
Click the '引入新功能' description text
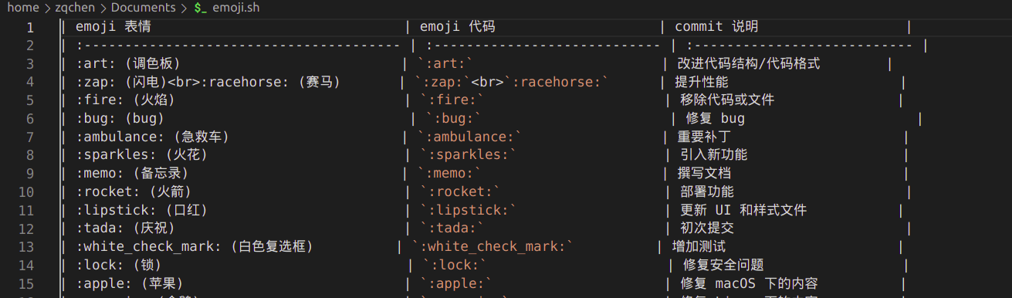(x=714, y=155)
